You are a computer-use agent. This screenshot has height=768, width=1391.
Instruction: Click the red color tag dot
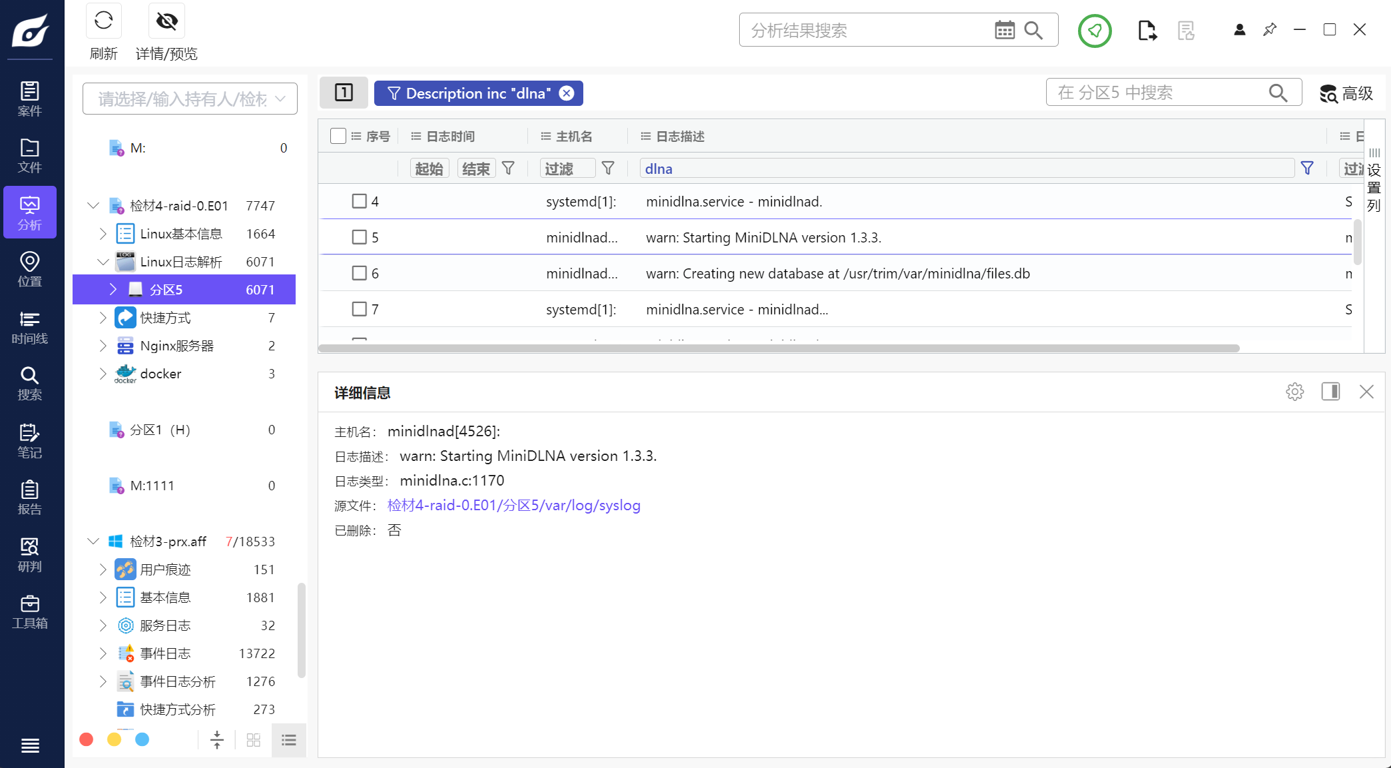point(86,739)
